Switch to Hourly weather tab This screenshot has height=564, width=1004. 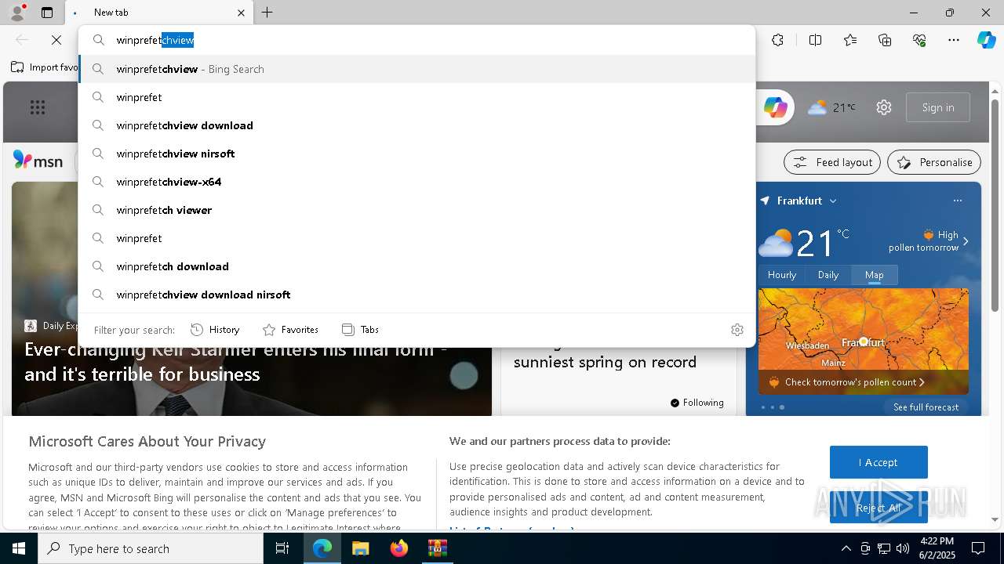click(x=782, y=275)
